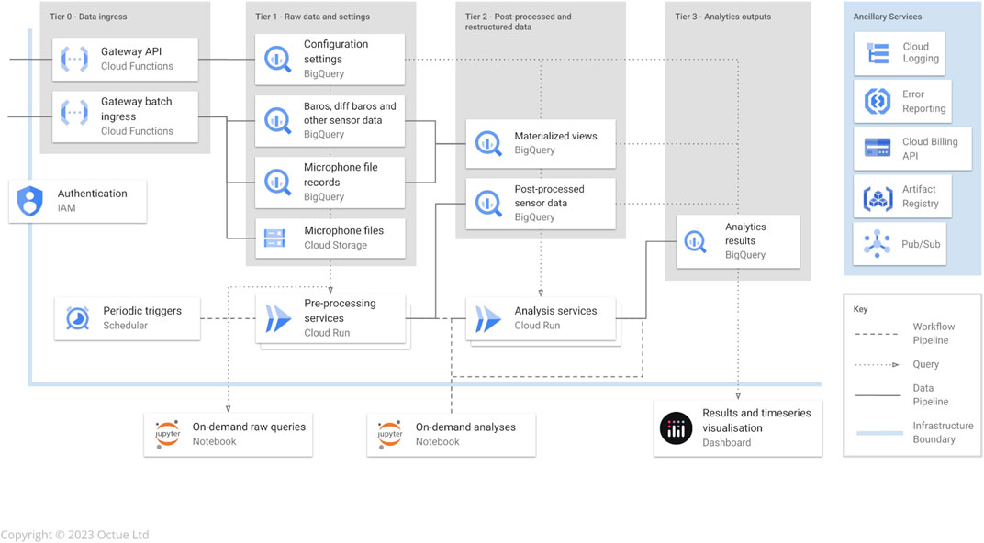This screenshot has width=984, height=543.
Task: Click the 'Periodic triggers' label
Action: 142,310
